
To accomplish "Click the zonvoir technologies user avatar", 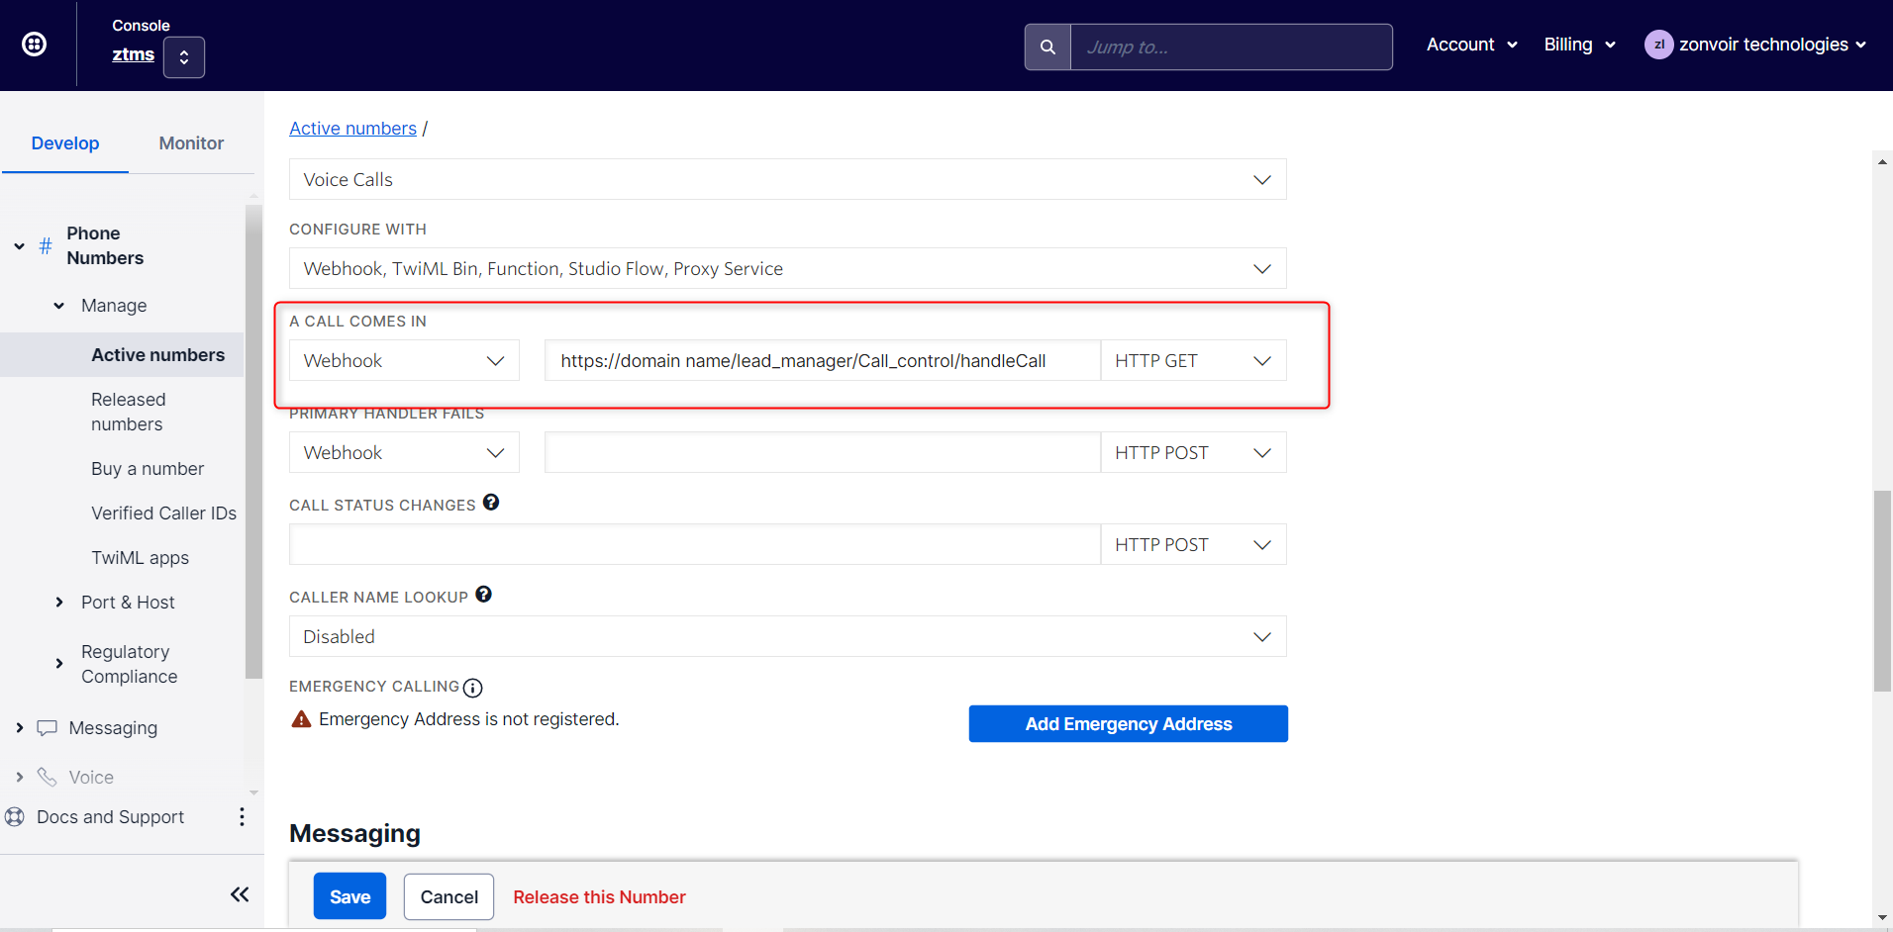I will 1658,45.
